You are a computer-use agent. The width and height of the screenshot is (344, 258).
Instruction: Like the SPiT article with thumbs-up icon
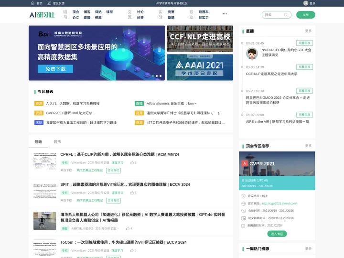(x=132, y=193)
